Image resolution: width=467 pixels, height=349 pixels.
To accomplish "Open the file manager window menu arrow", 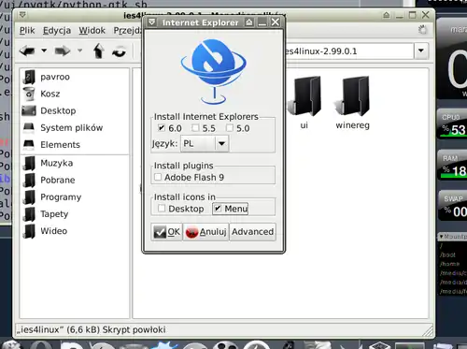I will click(x=22, y=15).
